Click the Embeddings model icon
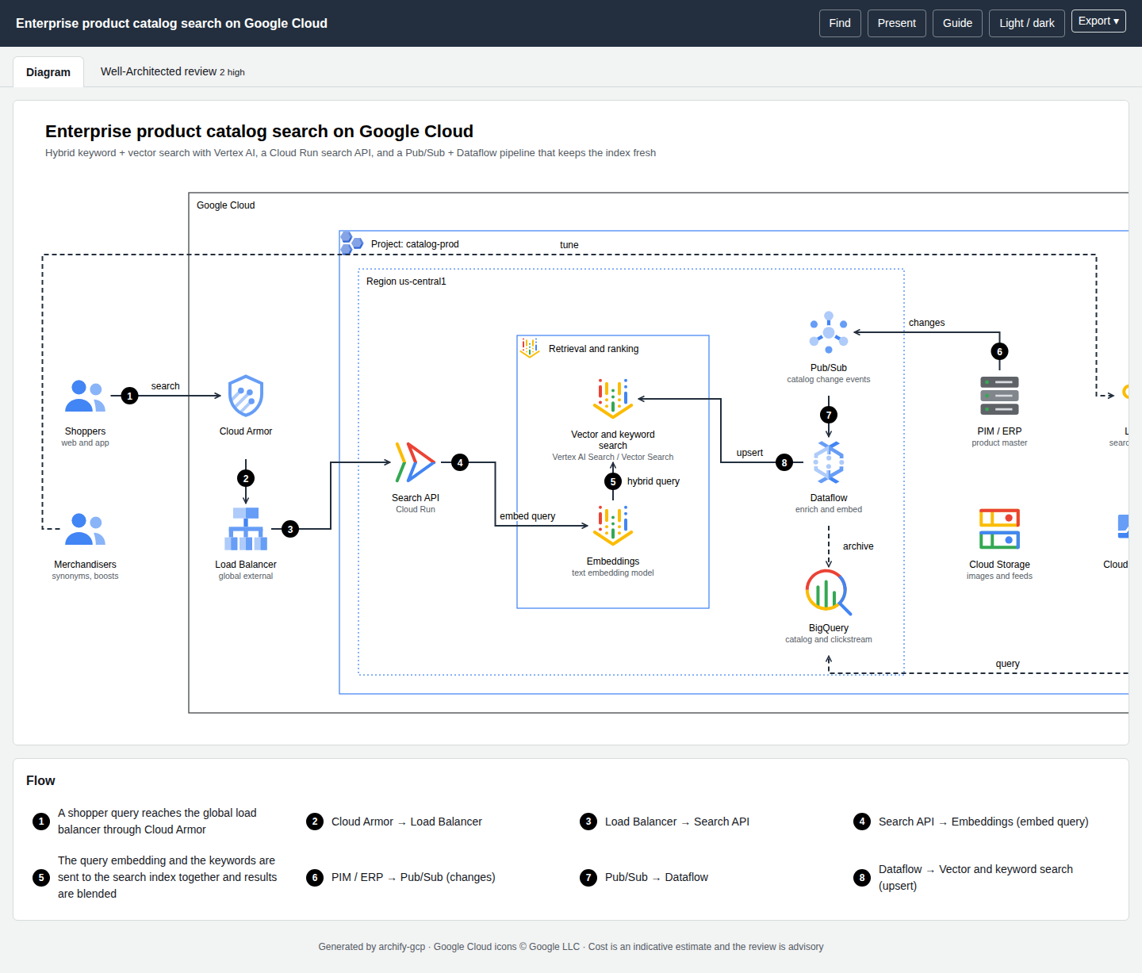This screenshot has height=973, width=1142. 613,526
